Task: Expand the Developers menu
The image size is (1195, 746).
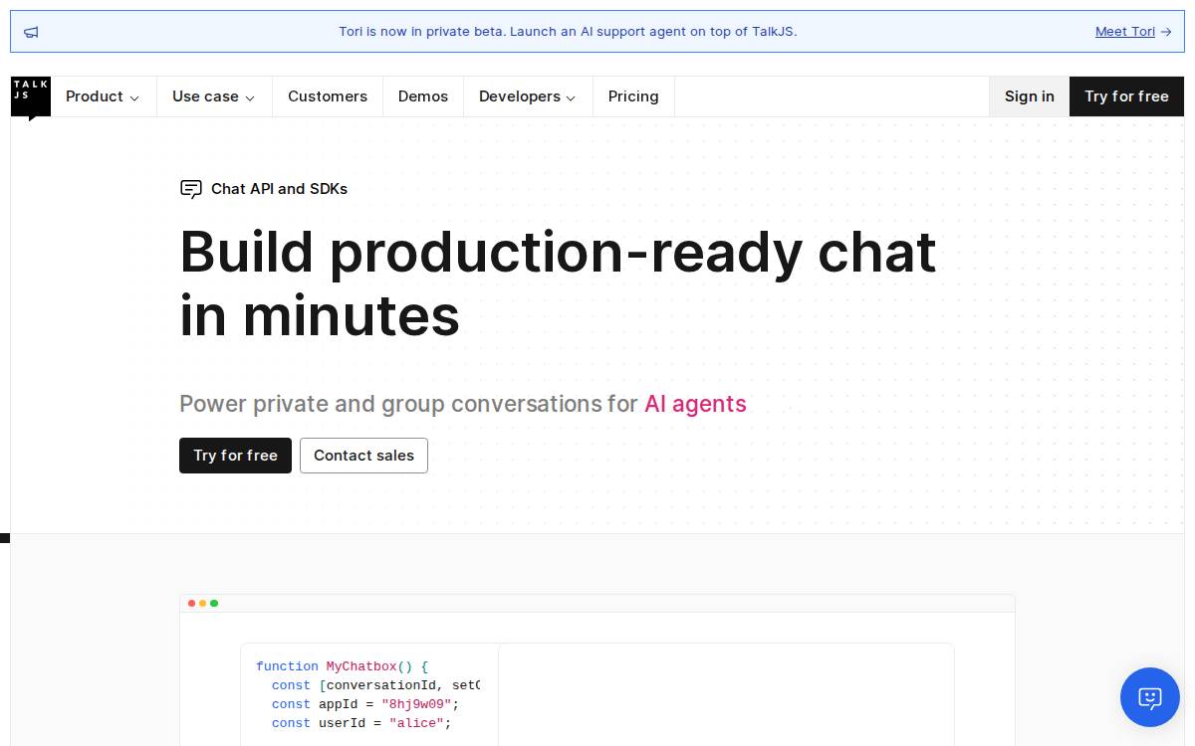Action: point(528,96)
